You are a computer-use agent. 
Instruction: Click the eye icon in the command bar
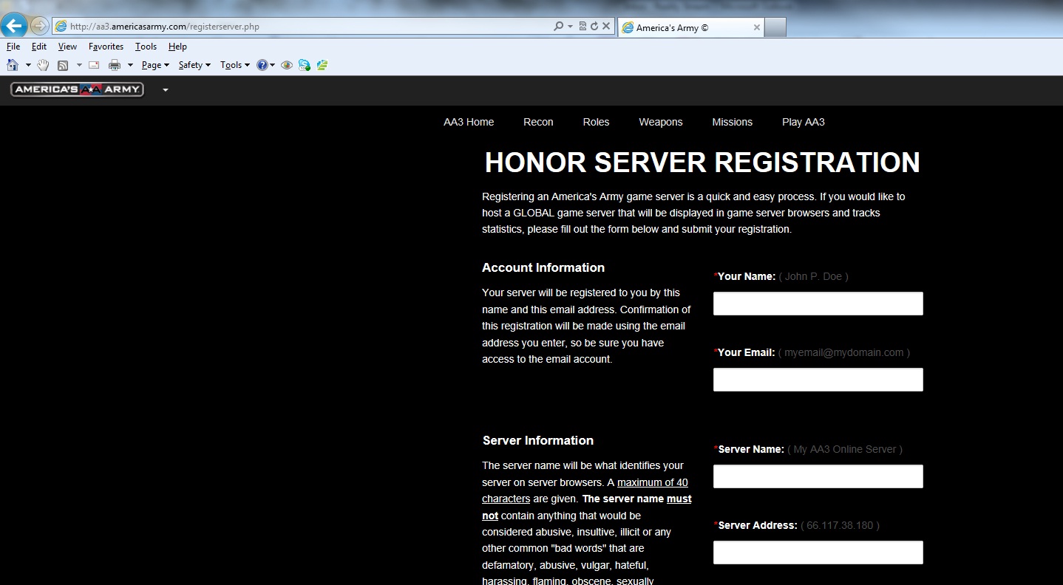coord(287,65)
